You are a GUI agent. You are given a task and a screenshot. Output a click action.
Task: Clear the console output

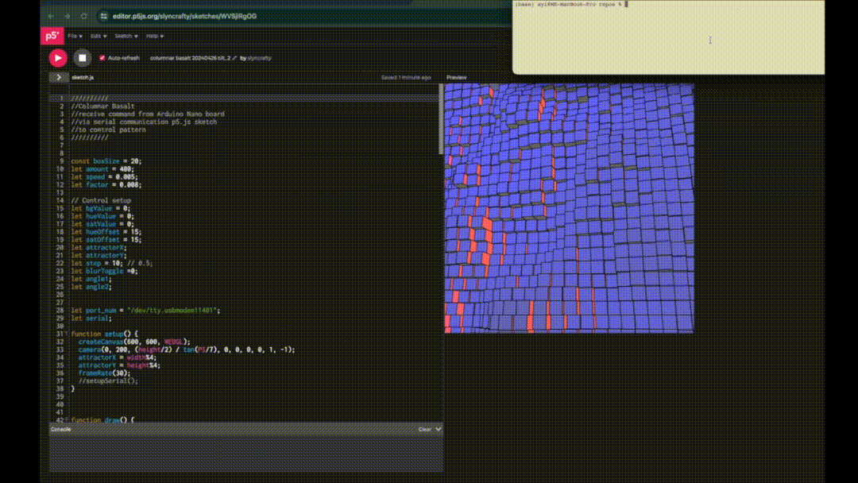424,429
